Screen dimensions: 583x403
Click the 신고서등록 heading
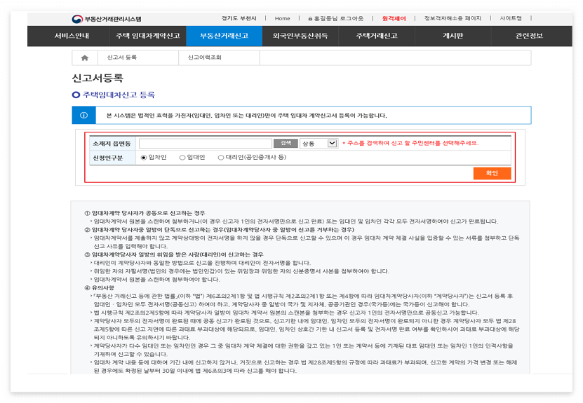click(98, 78)
